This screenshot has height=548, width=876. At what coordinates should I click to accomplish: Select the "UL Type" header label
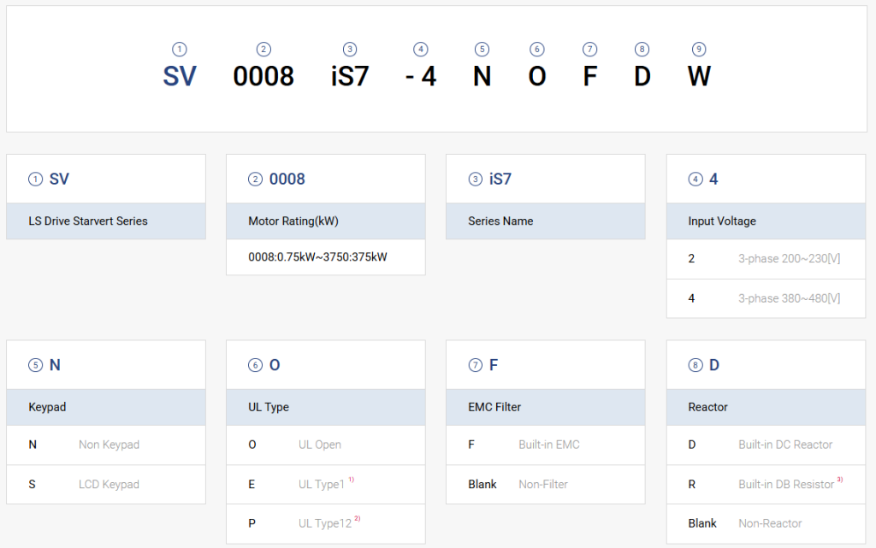coord(268,408)
